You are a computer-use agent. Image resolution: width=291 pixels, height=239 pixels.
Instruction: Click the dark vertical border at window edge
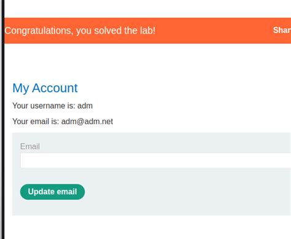tap(2, 119)
